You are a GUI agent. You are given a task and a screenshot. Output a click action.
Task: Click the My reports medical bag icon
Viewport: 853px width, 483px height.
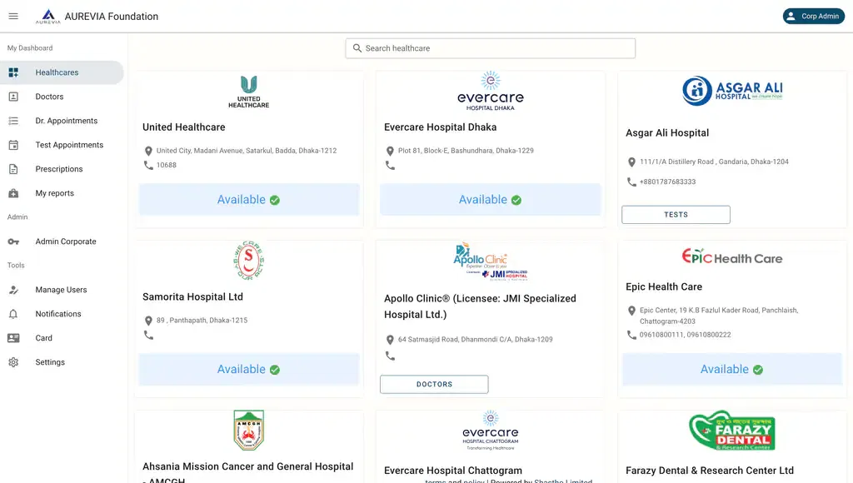tap(13, 193)
